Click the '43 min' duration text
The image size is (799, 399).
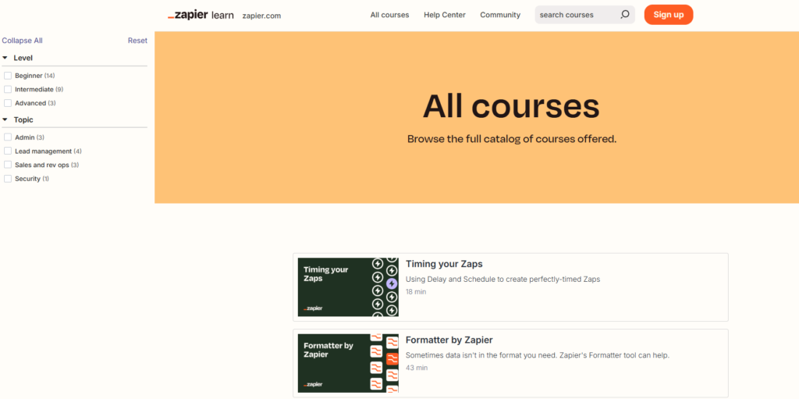coord(417,367)
